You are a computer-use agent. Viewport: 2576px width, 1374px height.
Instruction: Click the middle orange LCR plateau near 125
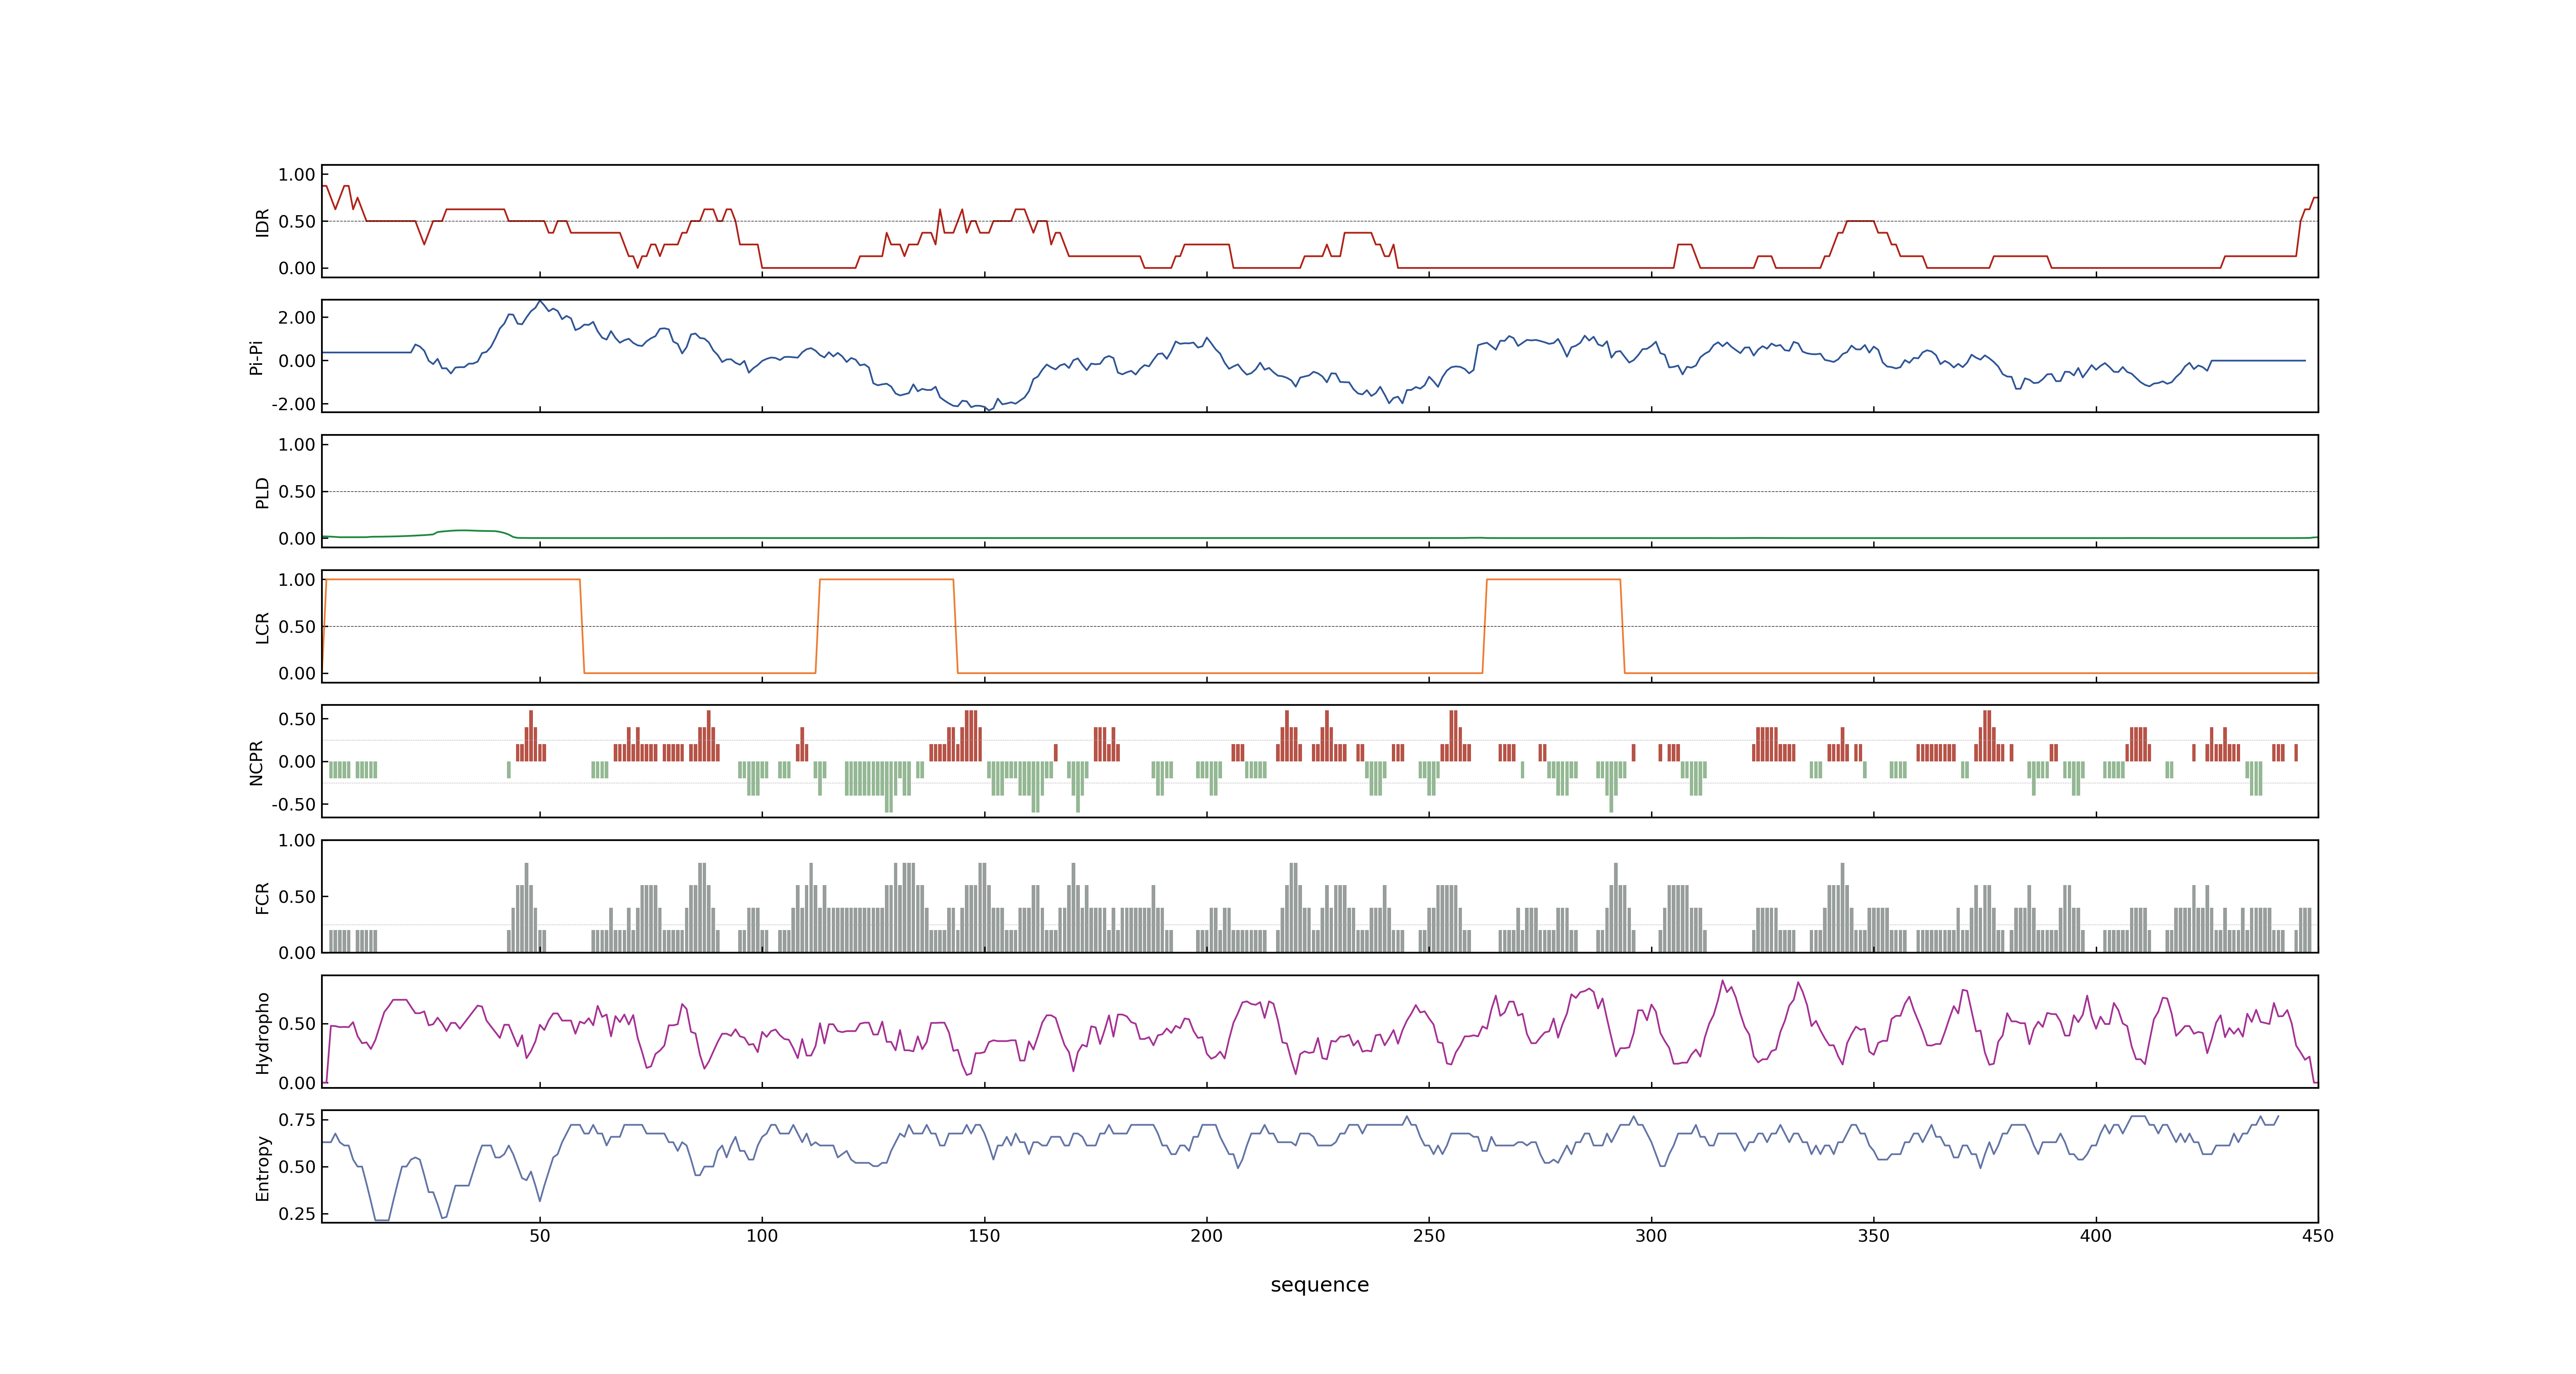tap(886, 580)
